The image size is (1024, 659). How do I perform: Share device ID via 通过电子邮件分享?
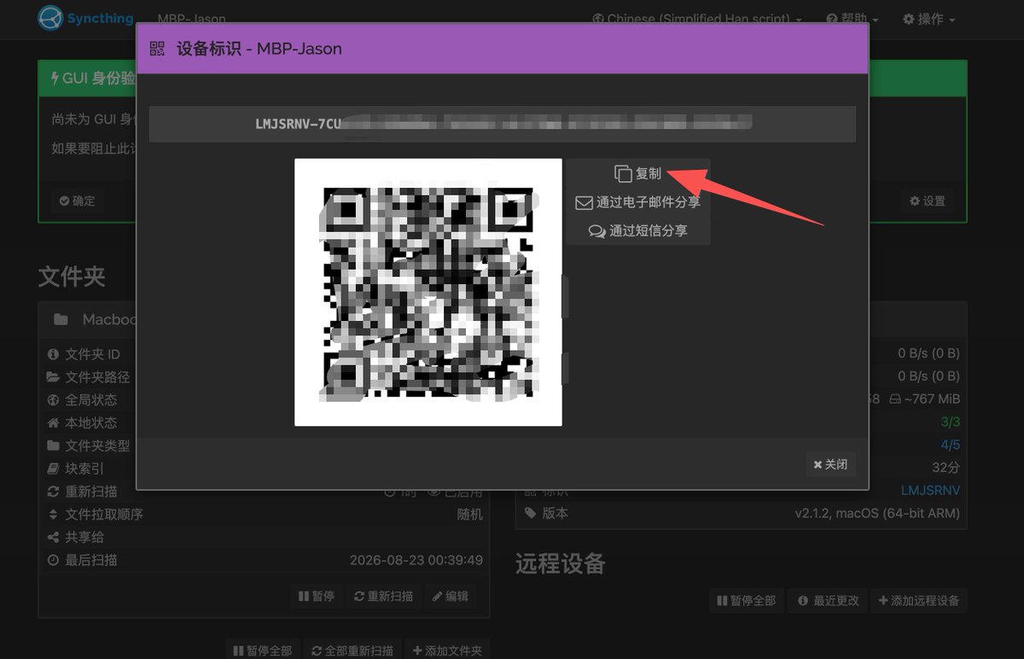point(638,202)
